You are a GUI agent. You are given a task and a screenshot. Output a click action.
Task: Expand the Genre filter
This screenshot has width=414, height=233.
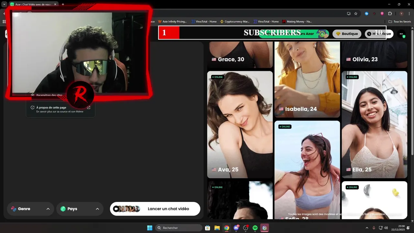click(x=30, y=209)
